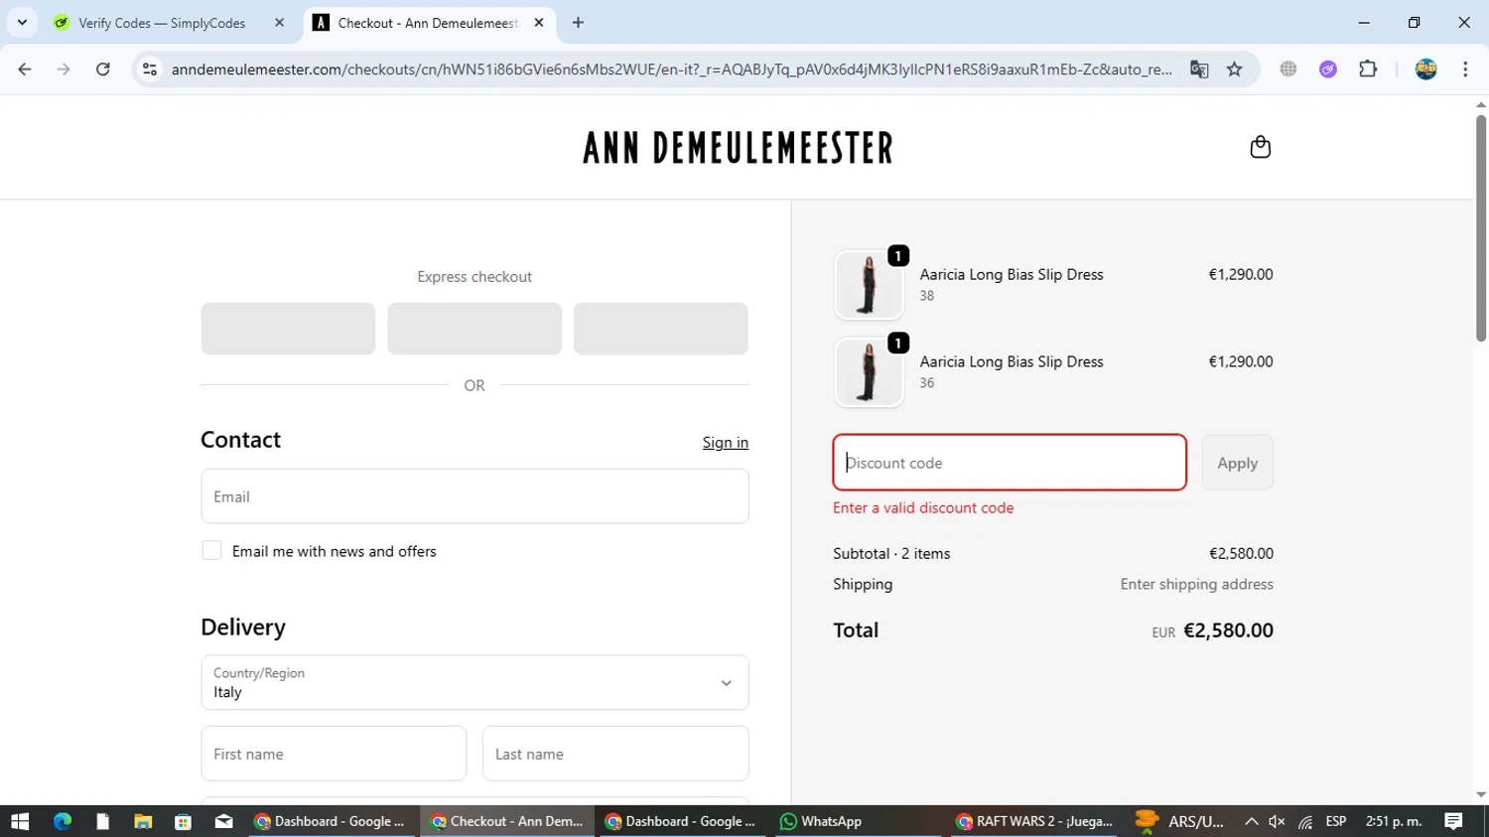Click the address bar URL
This screenshot has height=837, width=1489.
671,70
